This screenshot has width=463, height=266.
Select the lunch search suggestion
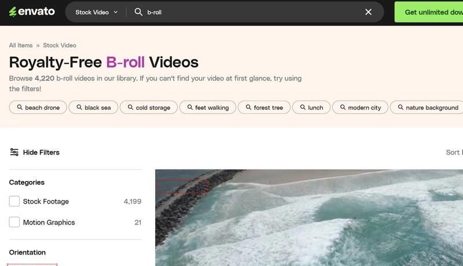tap(311, 108)
